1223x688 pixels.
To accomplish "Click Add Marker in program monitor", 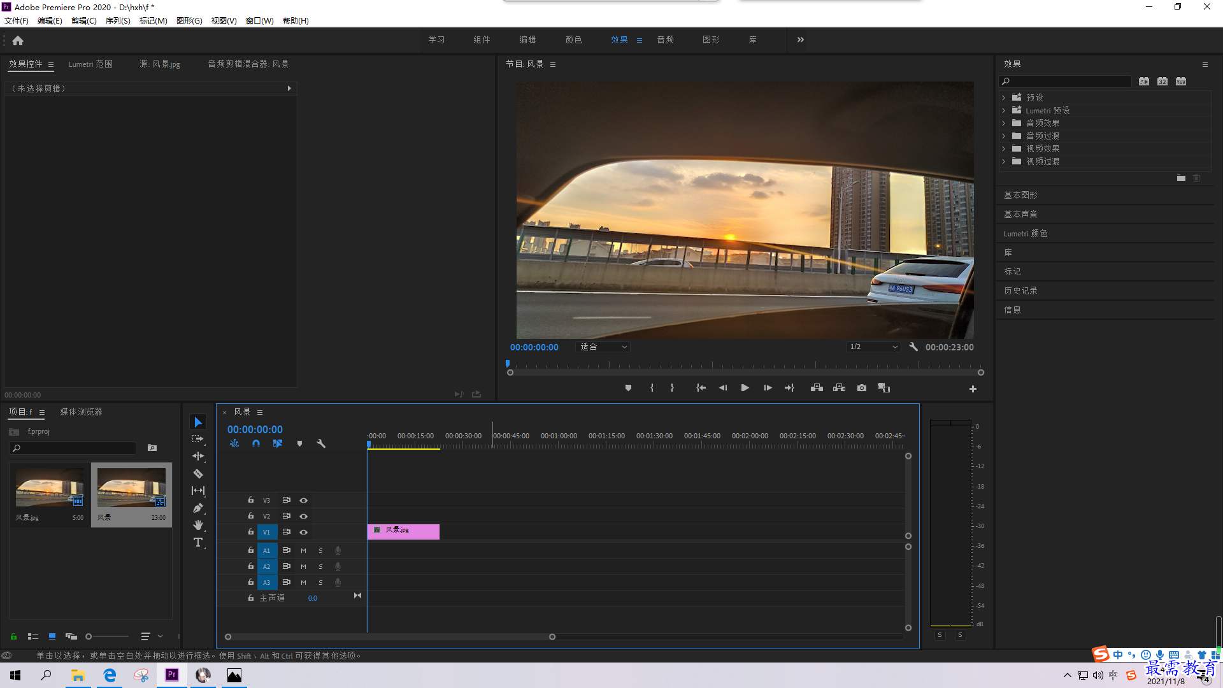I will pyautogui.click(x=628, y=388).
